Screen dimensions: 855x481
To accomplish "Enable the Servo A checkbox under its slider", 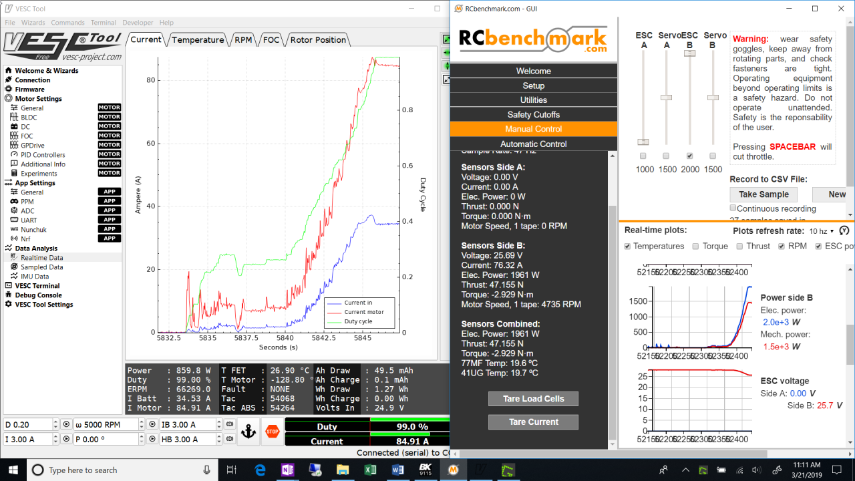I will coord(666,156).
